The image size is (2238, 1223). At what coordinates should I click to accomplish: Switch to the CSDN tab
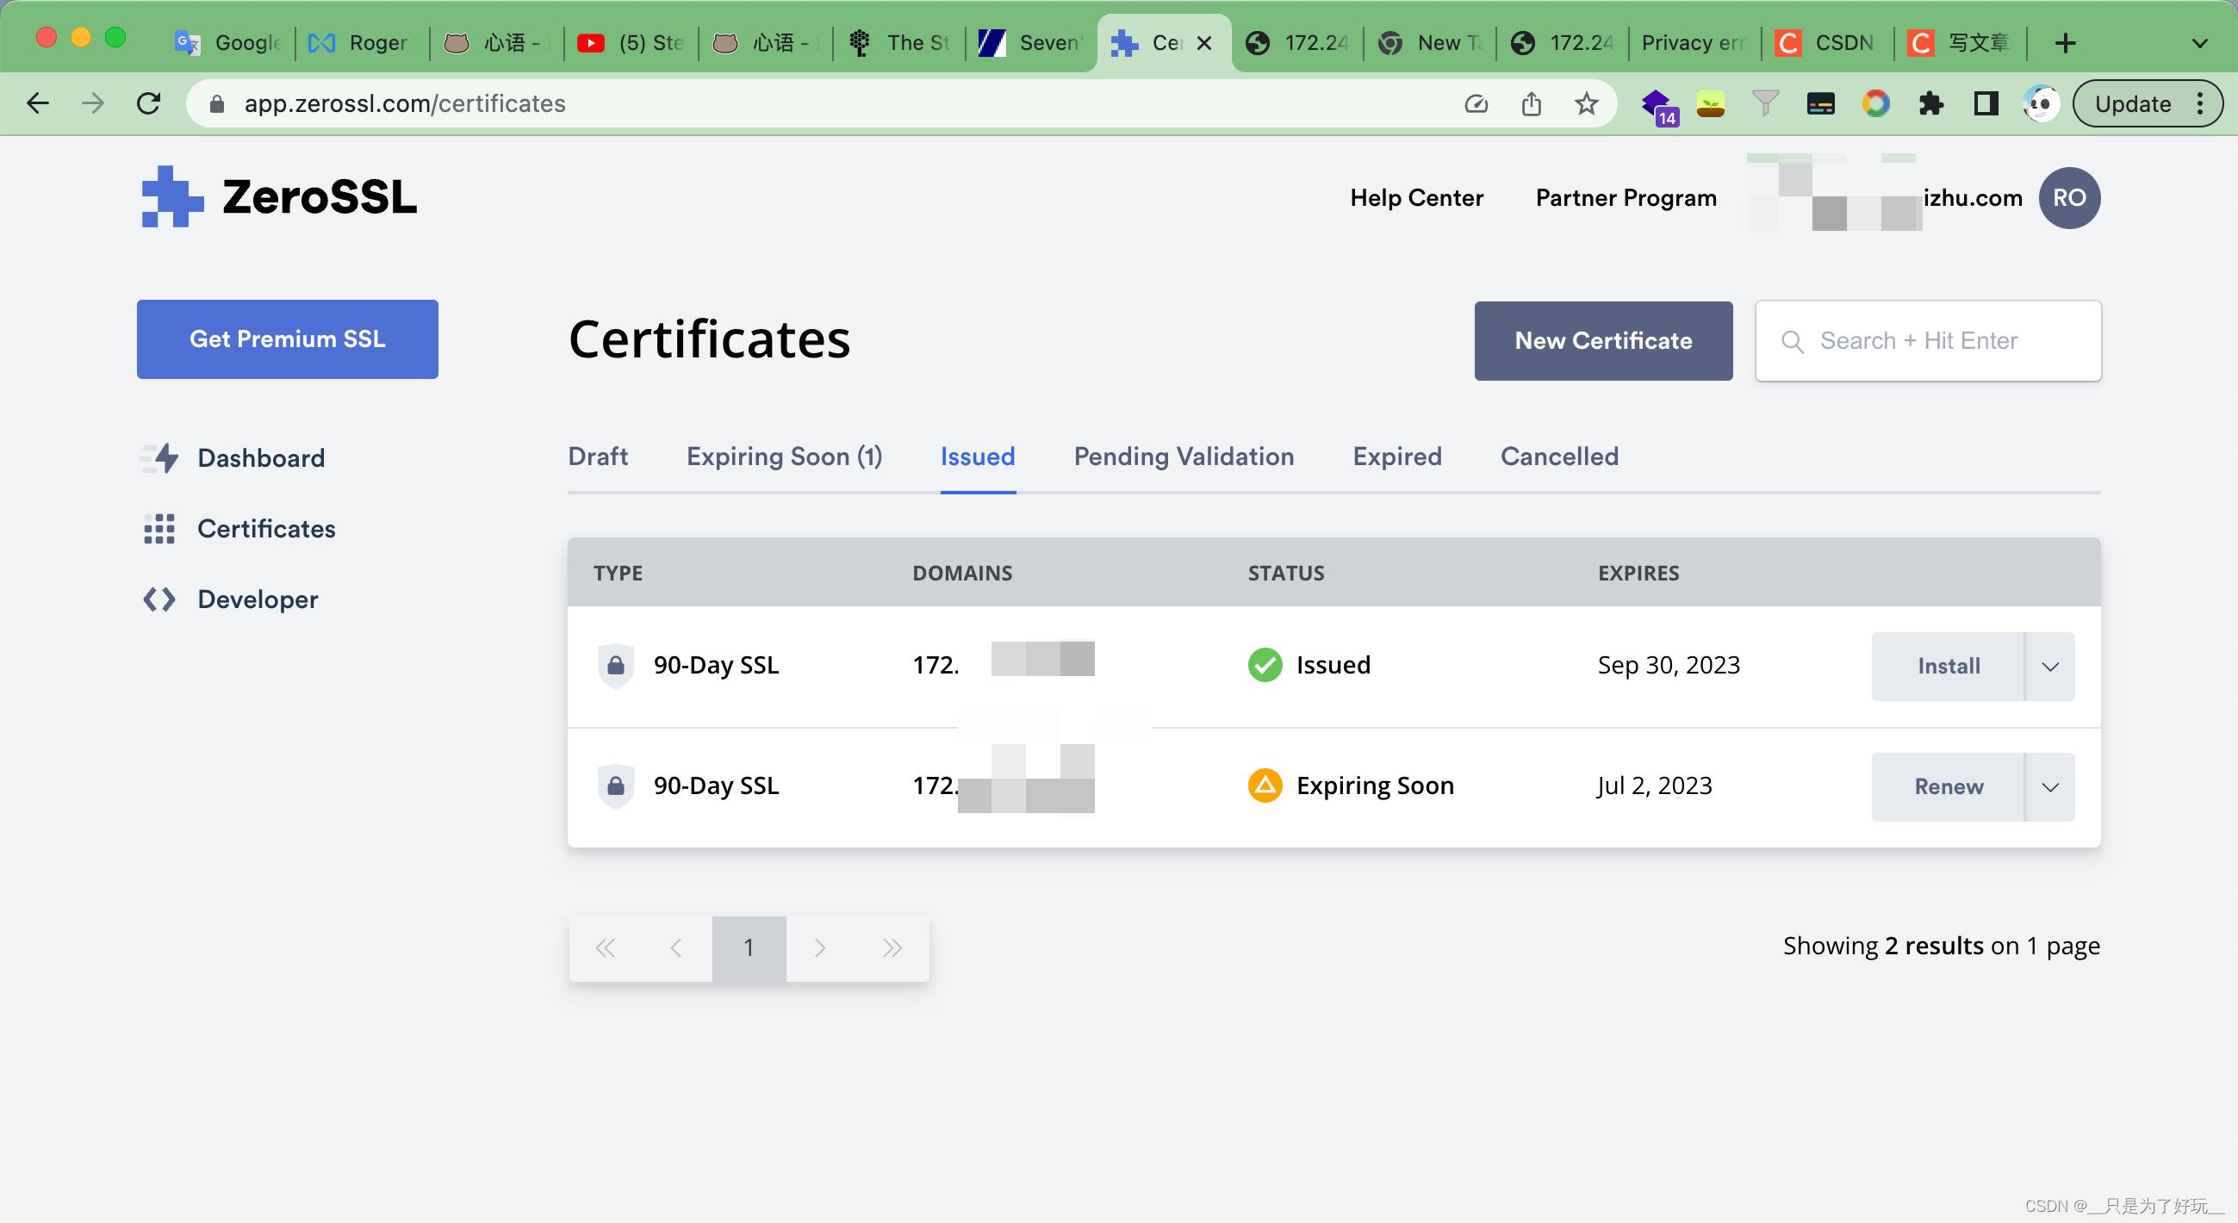1825,42
